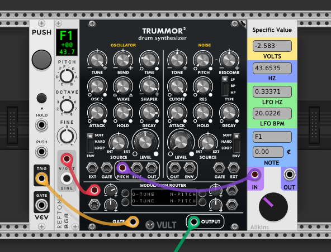The height and width of the screenshot is (252, 331).
Task: Click the cents field showing 0.00
Action: pyautogui.click(x=268, y=152)
